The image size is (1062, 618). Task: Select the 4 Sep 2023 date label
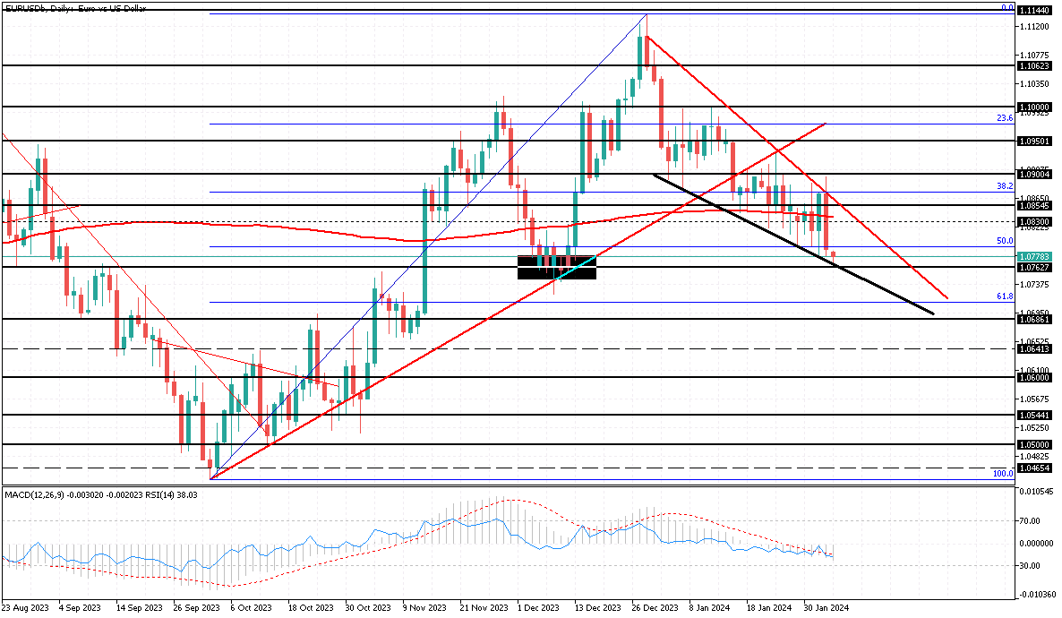80,608
